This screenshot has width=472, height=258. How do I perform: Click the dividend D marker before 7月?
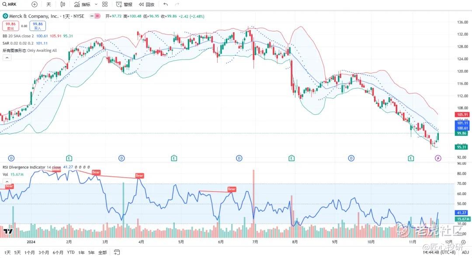239,158
